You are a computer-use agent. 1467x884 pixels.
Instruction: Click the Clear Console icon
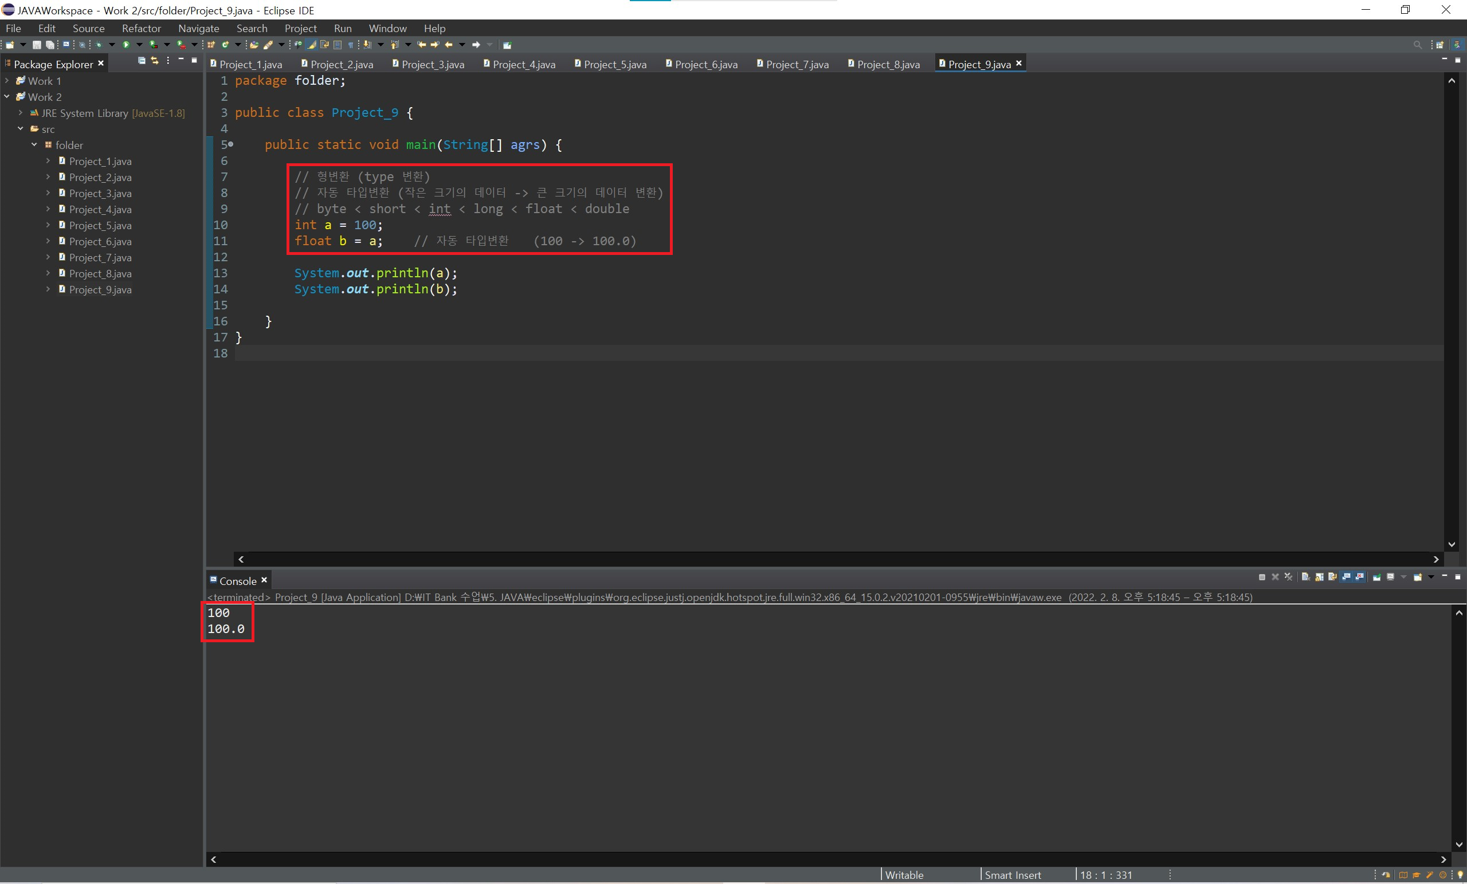(x=1305, y=577)
